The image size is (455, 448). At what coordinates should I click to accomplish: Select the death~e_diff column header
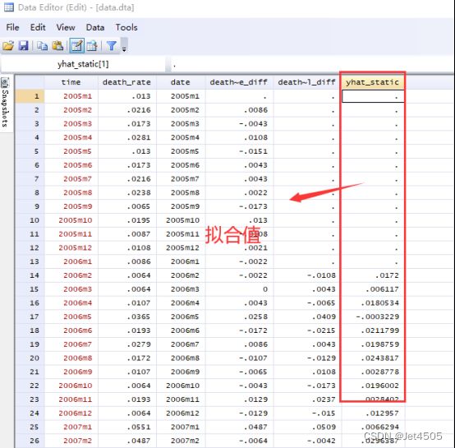[x=239, y=82]
